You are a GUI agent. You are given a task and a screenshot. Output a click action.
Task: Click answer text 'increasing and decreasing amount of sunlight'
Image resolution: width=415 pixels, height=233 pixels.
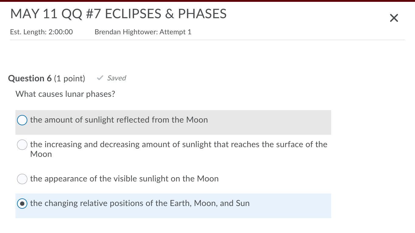pyautogui.click(x=178, y=144)
